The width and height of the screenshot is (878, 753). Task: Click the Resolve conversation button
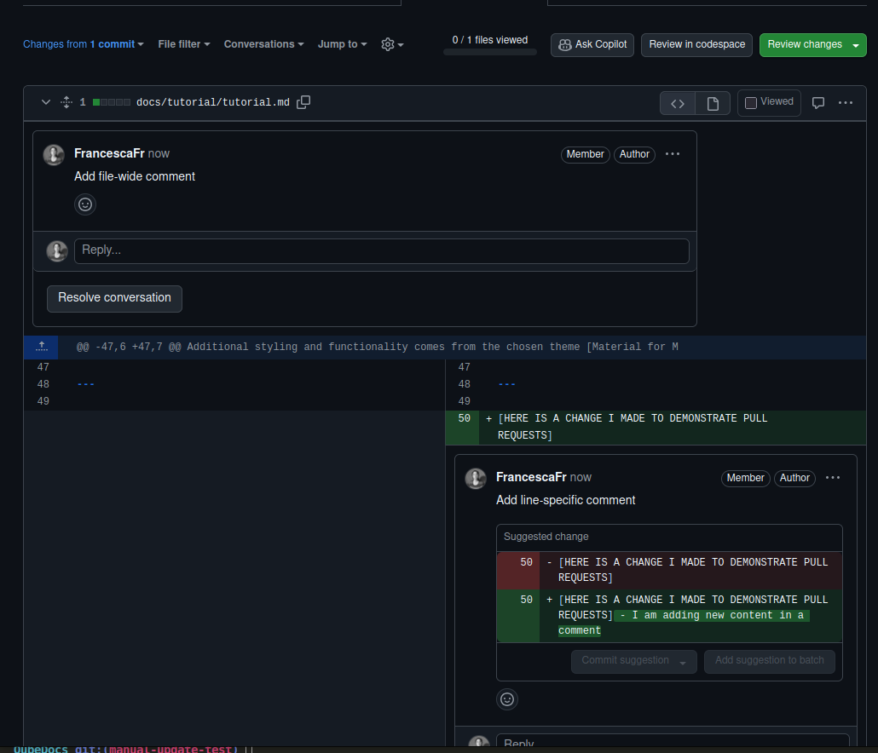[x=114, y=299]
